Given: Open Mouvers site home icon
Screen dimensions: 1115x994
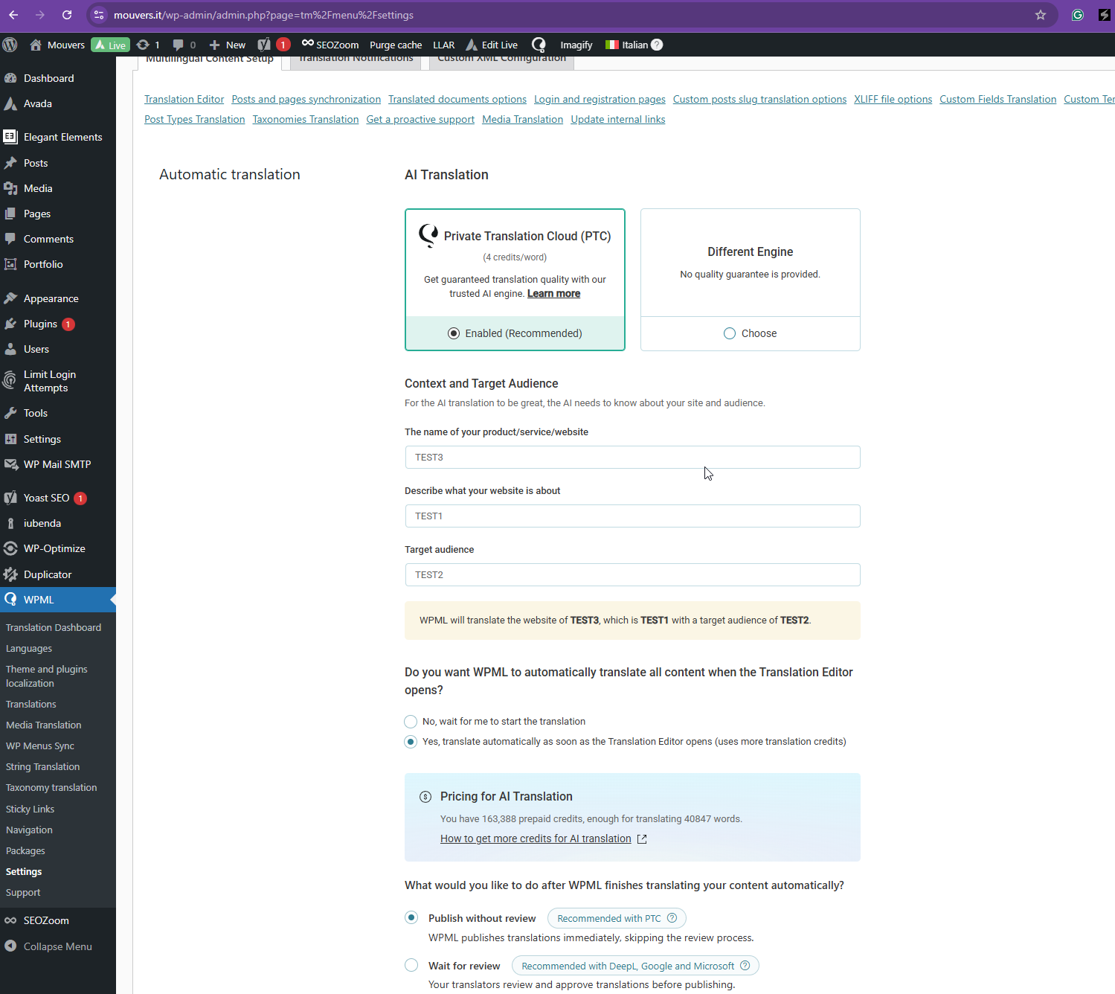Looking at the screenshot, I should pyautogui.click(x=36, y=45).
